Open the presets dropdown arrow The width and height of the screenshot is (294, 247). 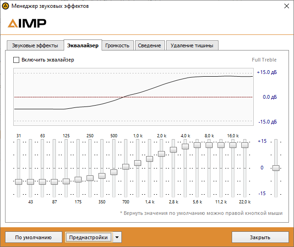pos(117,237)
